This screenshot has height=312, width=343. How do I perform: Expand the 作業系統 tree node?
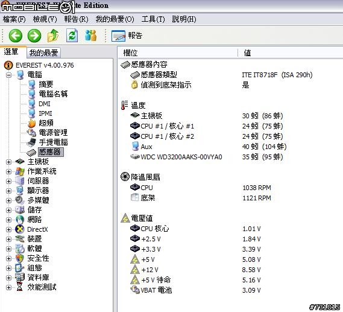click(x=8, y=171)
